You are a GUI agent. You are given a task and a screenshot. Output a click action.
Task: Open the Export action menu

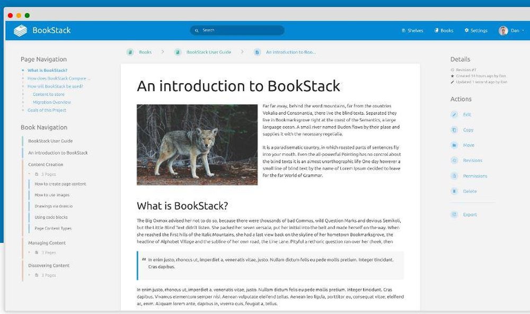pos(470,214)
